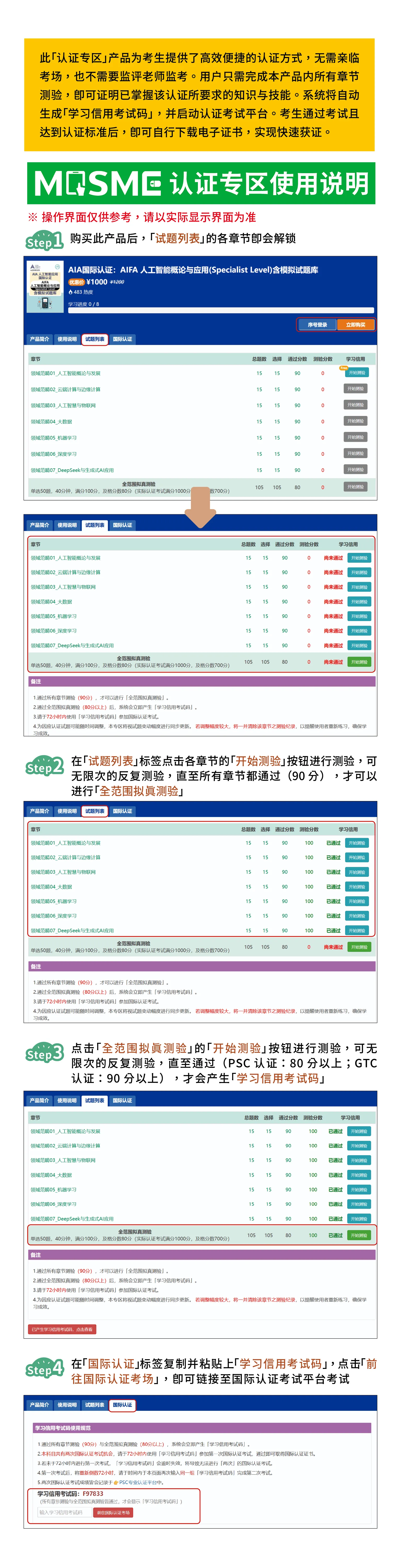This screenshot has width=401, height=1545.
Task: Open the 产品简介 tab in the first panel
Action: (39, 339)
